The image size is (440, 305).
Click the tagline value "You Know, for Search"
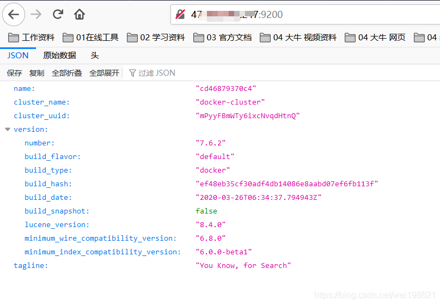point(243,265)
